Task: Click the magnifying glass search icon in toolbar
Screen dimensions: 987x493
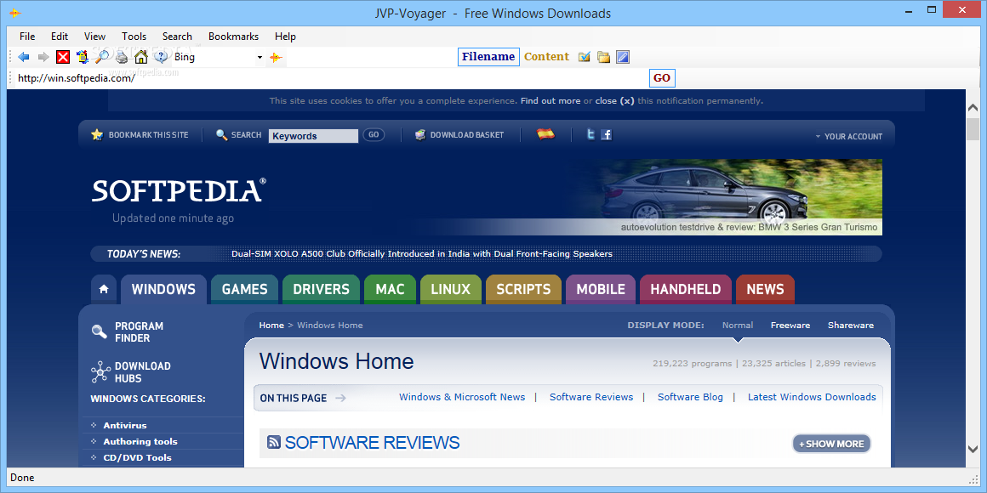Action: point(102,57)
